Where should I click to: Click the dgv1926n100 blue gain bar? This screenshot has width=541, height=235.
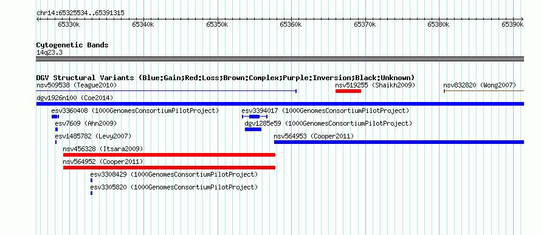(280, 104)
